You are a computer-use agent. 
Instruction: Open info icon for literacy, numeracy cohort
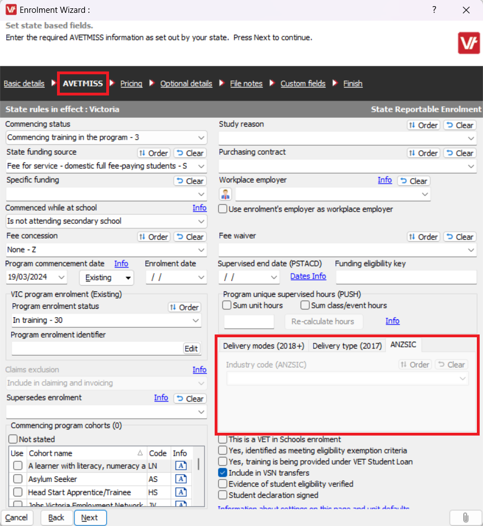(181, 466)
